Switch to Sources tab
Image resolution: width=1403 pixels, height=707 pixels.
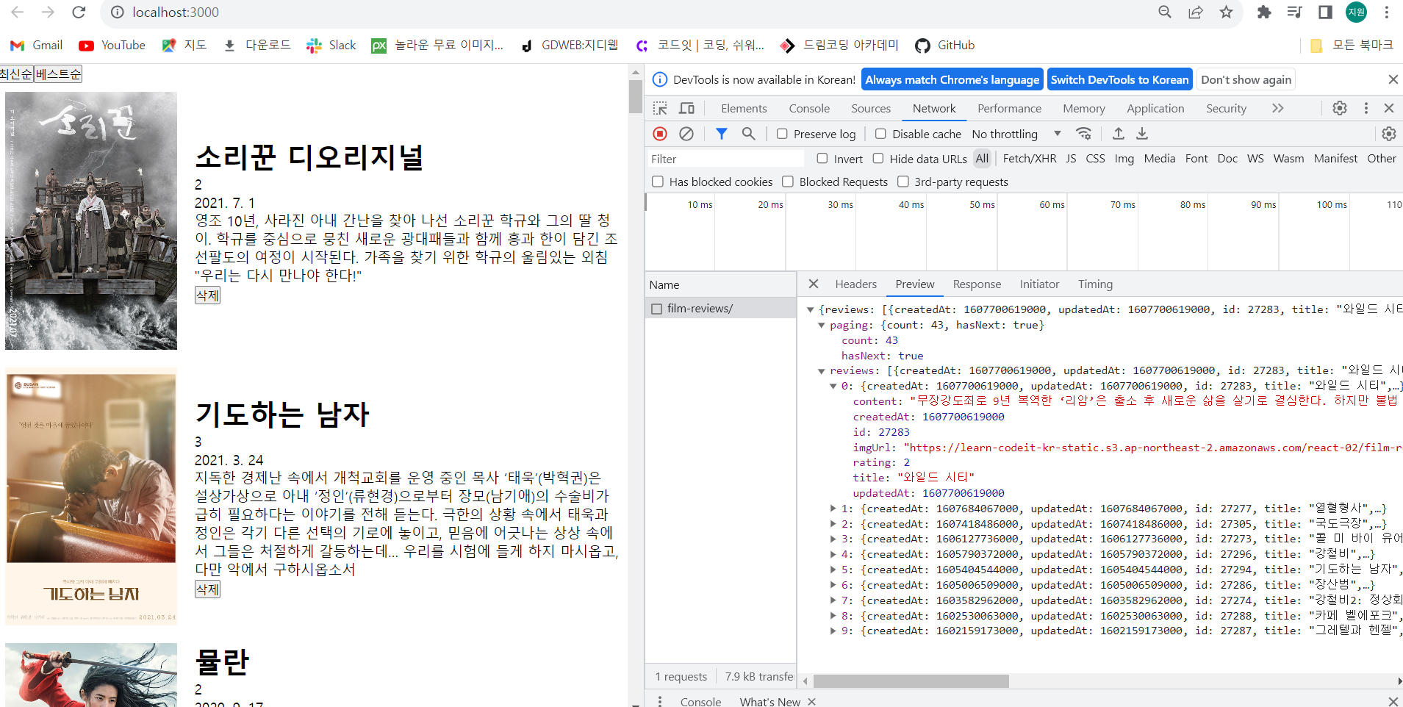[871, 109]
